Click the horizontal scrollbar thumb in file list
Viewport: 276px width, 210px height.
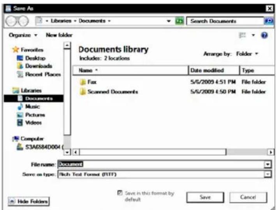(153, 152)
